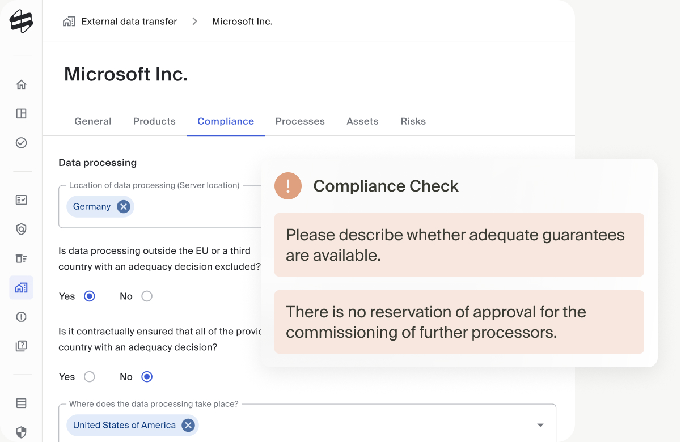
Task: Click the Data processing section heading
Action: pos(98,163)
